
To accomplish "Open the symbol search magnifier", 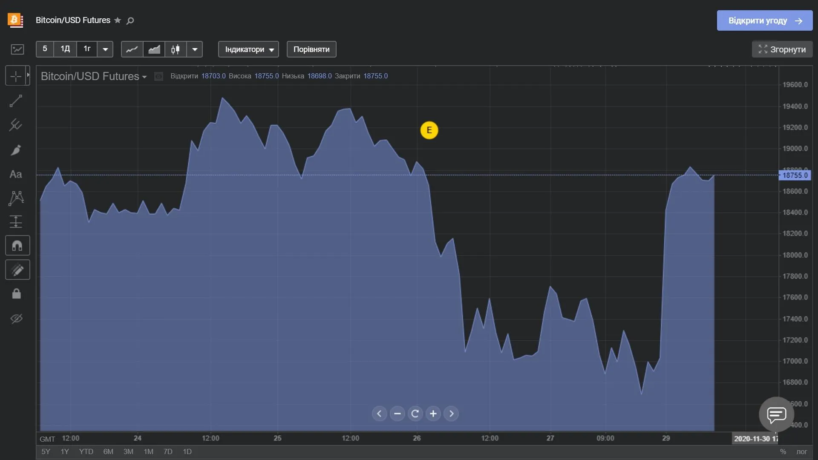I will tap(130, 20).
